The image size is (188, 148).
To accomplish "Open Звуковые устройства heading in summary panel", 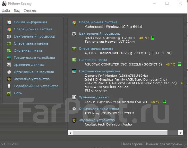I will click(x=97, y=120).
